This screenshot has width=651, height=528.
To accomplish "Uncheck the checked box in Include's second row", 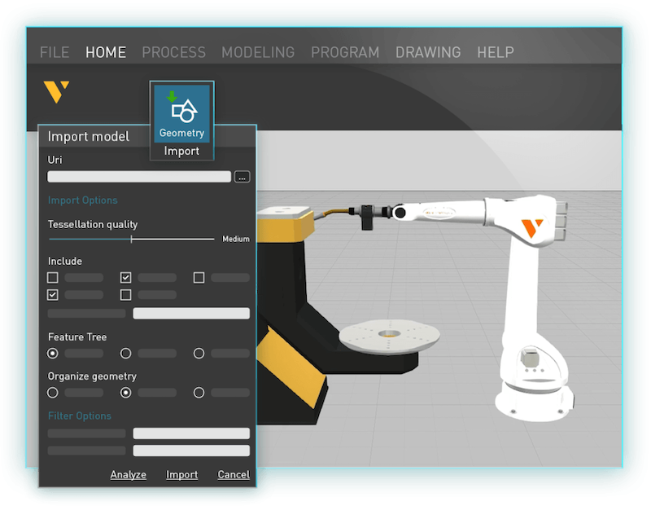I will click(53, 294).
